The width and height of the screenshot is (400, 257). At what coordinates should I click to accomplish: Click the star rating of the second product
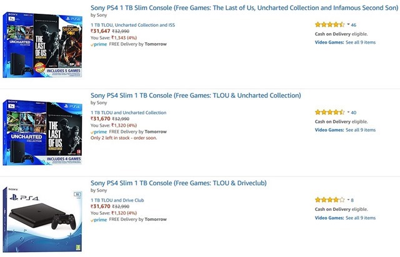pyautogui.click(x=329, y=112)
